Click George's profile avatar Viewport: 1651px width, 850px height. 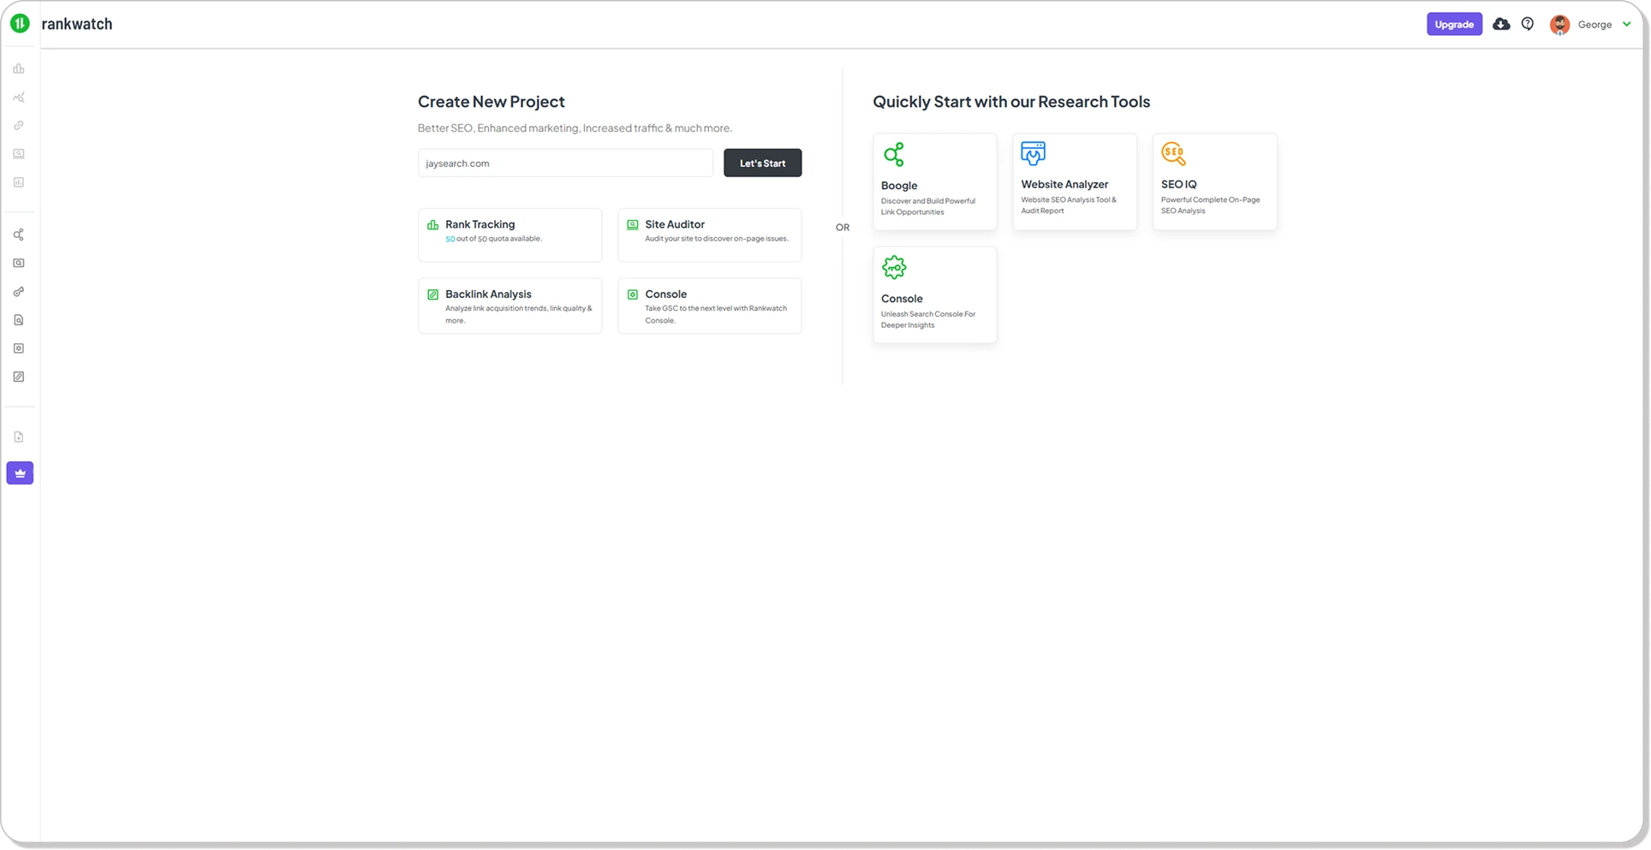pyautogui.click(x=1560, y=25)
